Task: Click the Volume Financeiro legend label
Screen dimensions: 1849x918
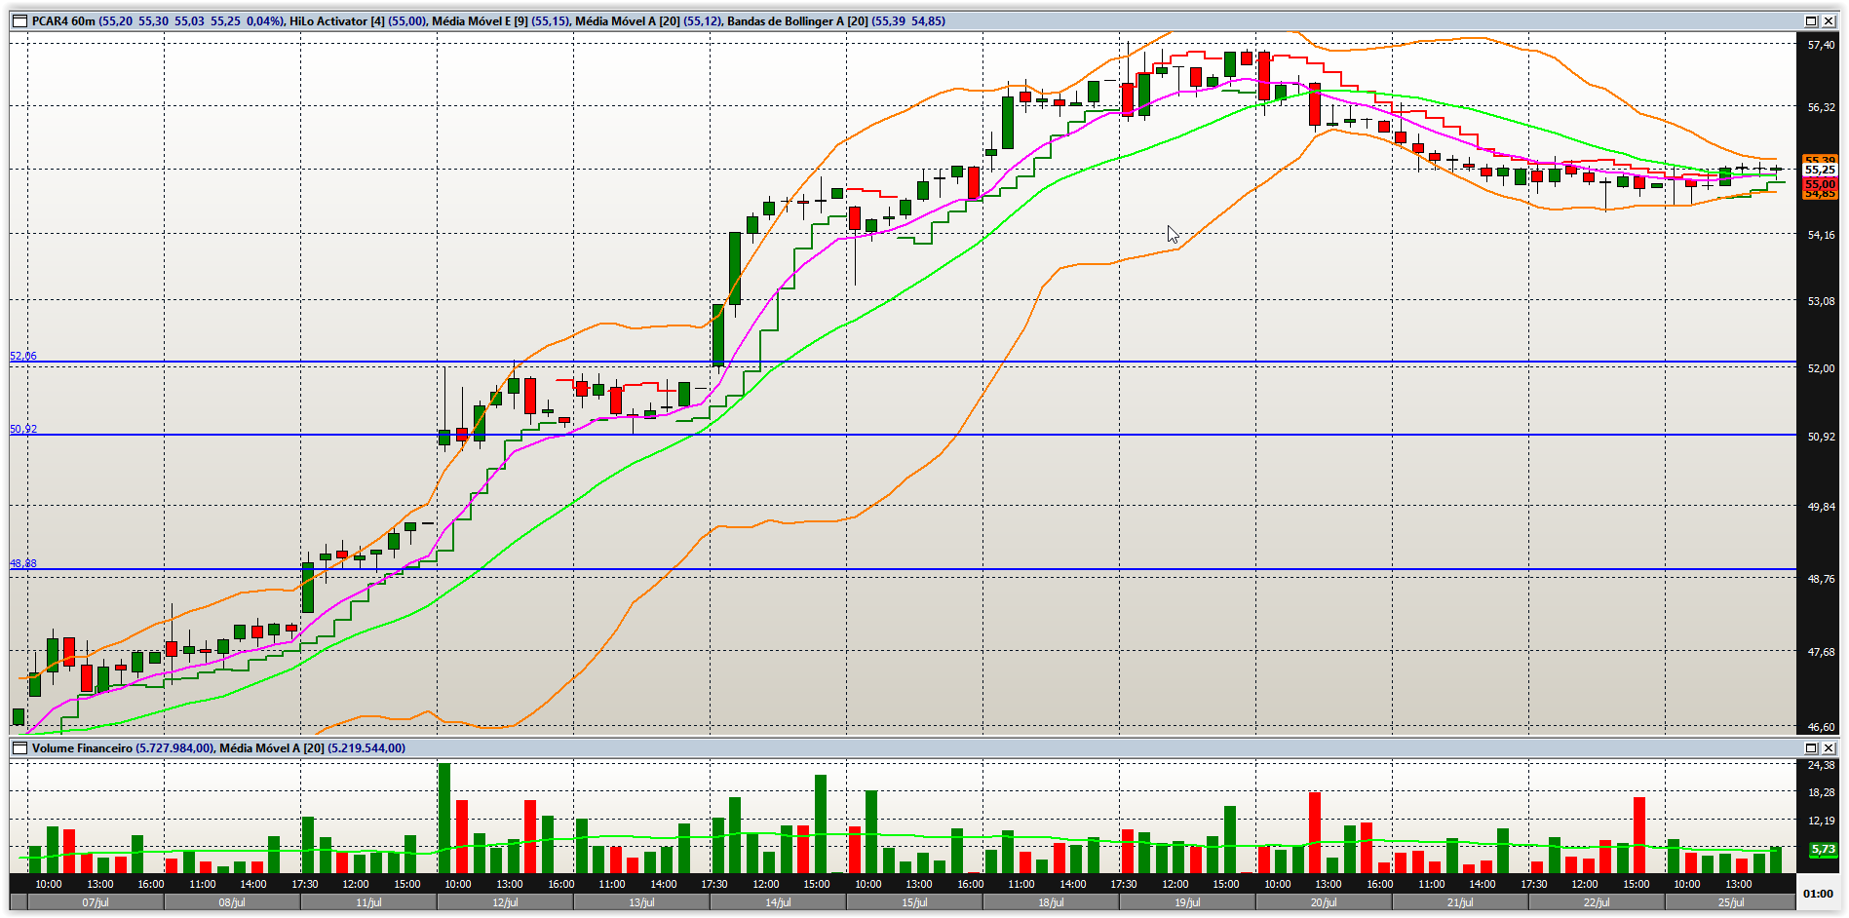Action: click(82, 747)
